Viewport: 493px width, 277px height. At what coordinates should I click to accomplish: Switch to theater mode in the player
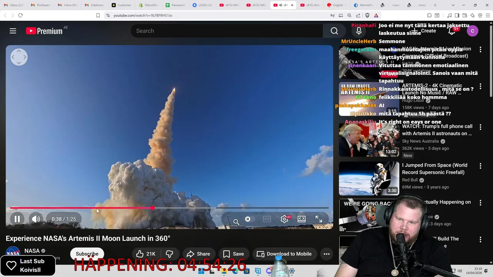coord(302,219)
